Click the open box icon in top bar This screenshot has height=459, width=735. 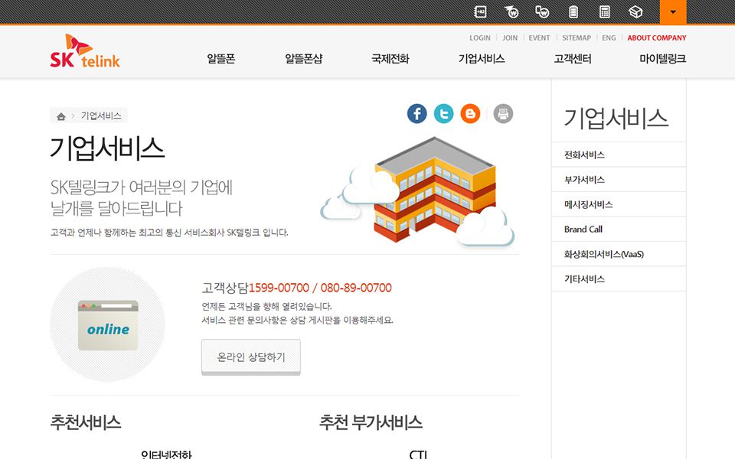pos(635,11)
